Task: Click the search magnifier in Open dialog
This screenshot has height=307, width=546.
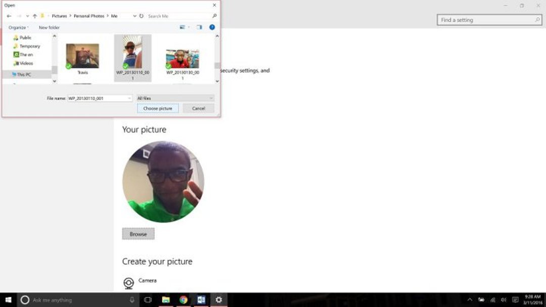Action: pyautogui.click(x=214, y=16)
